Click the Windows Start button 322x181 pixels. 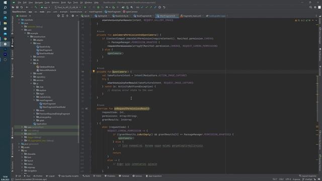(5, 3)
